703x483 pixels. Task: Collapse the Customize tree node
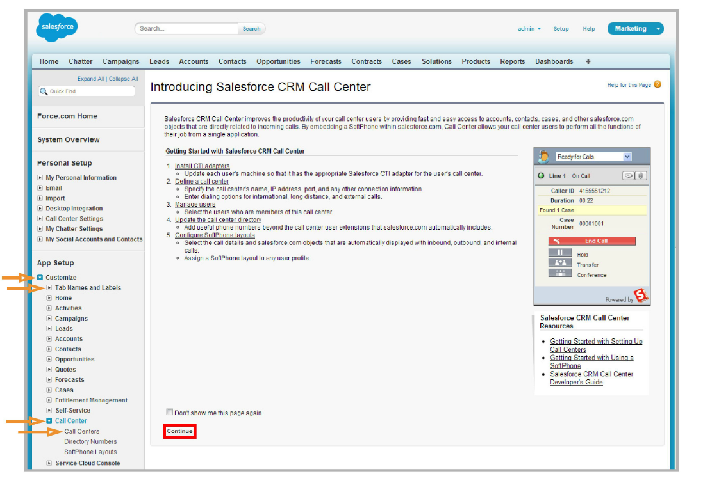coord(40,278)
